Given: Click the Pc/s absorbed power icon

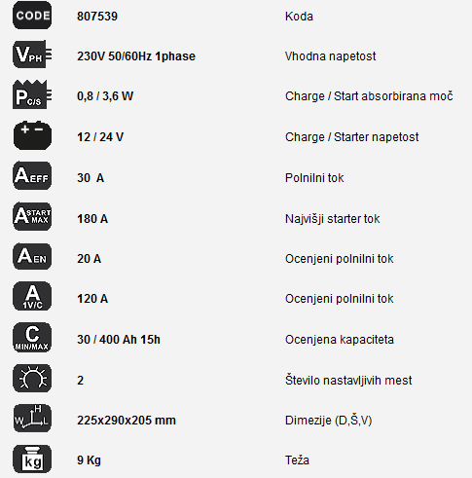Looking at the screenshot, I should 32,94.
